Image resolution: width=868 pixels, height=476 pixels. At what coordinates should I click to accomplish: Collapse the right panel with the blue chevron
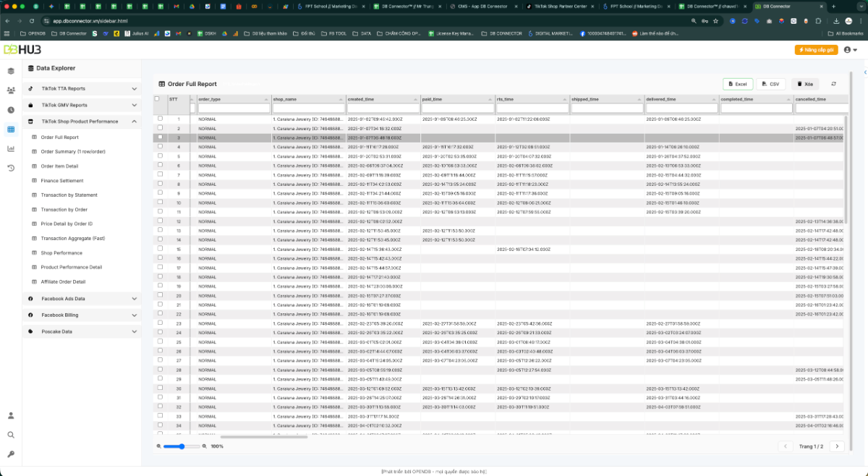[865, 71]
